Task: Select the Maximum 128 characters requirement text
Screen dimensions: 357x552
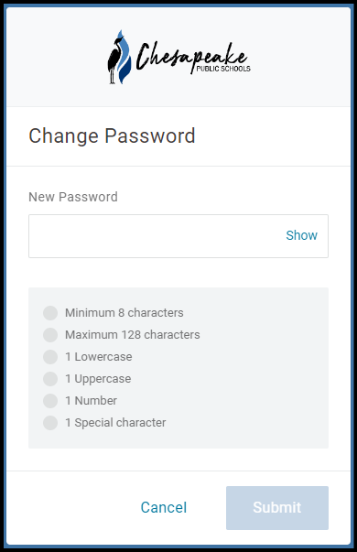Action: 133,334
